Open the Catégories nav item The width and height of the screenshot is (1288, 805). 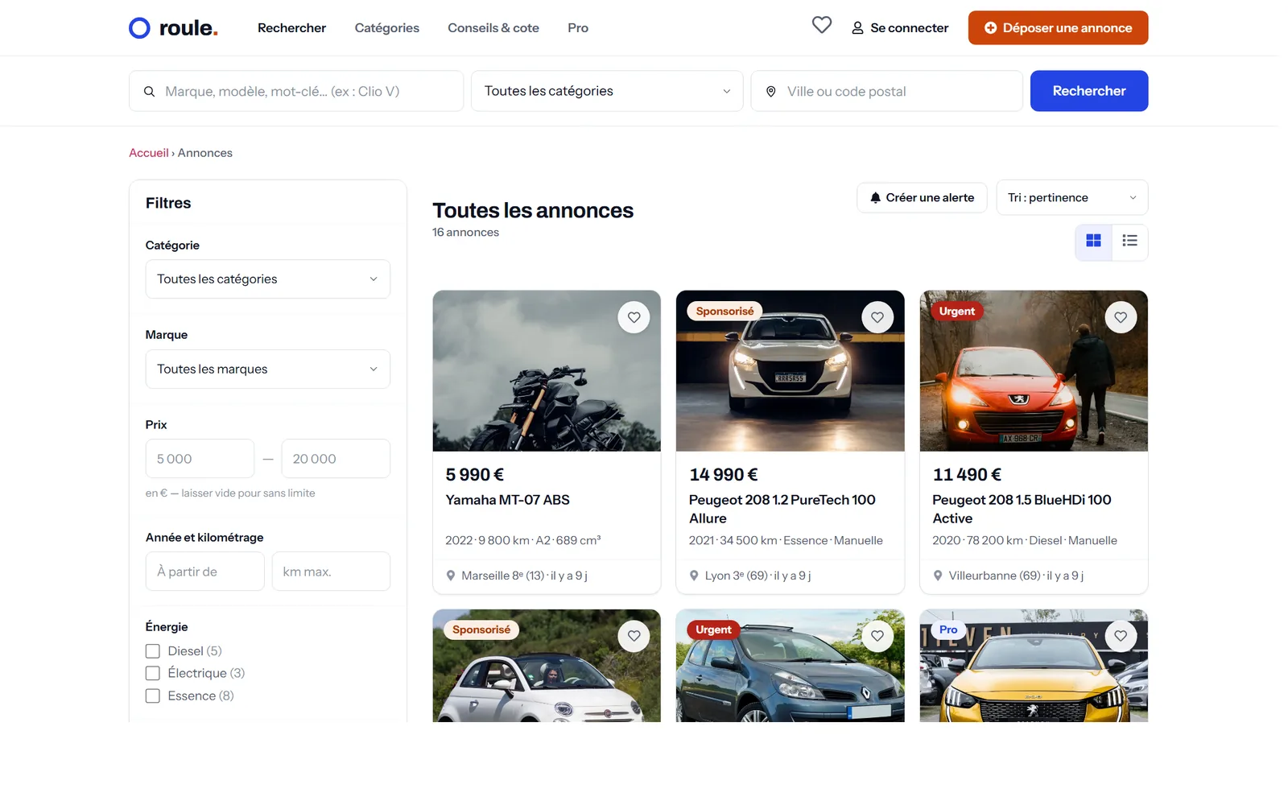[x=387, y=28]
